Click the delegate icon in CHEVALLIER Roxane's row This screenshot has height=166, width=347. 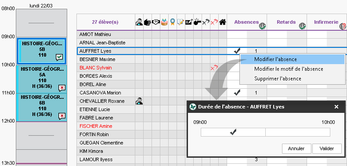[x=139, y=101]
